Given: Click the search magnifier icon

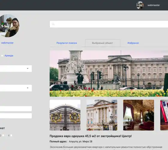Looking at the screenshot, I should [x=53, y=24].
